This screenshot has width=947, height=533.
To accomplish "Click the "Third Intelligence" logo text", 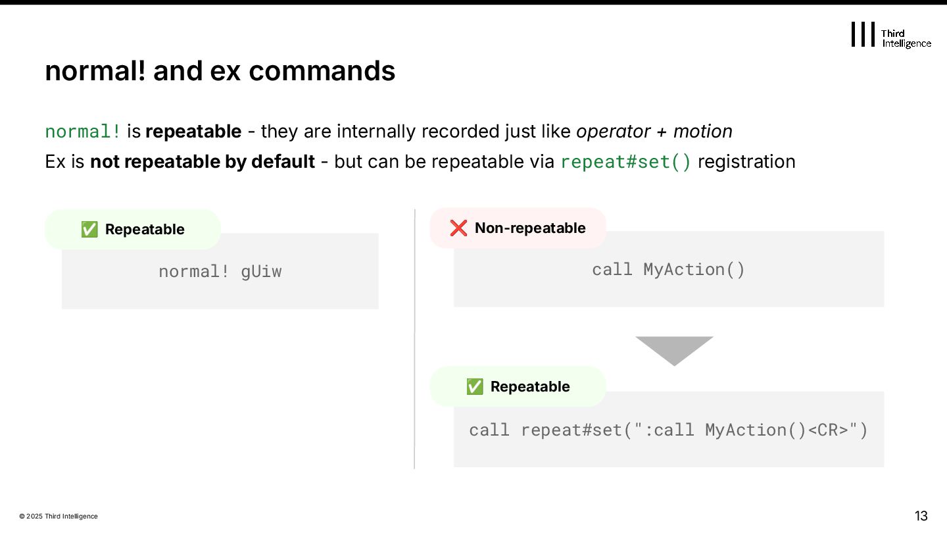I will (x=906, y=38).
